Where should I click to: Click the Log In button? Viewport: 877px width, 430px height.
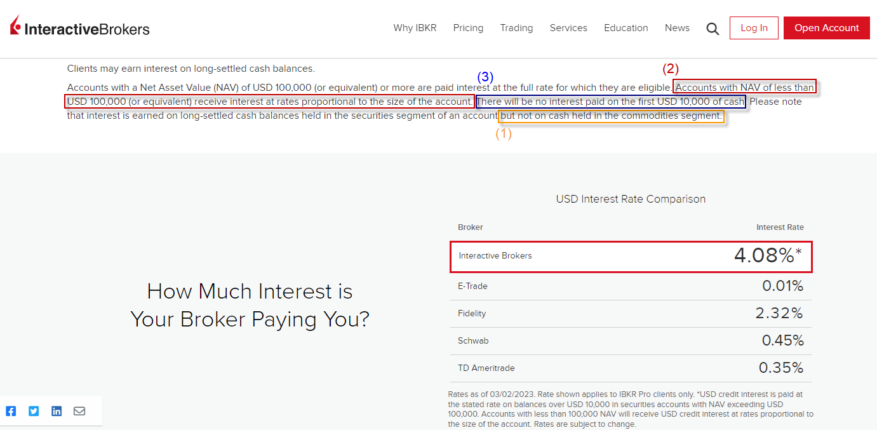pyautogui.click(x=754, y=28)
